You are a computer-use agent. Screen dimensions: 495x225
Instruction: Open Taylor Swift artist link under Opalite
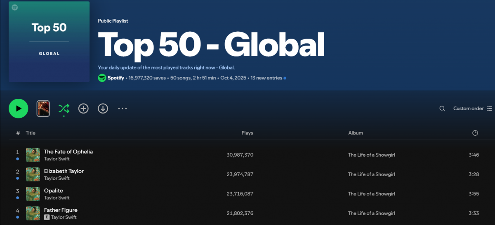[x=57, y=198]
